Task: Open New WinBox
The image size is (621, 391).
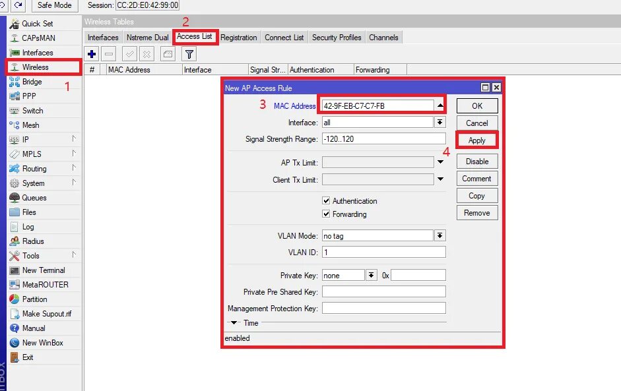Action: (x=44, y=343)
